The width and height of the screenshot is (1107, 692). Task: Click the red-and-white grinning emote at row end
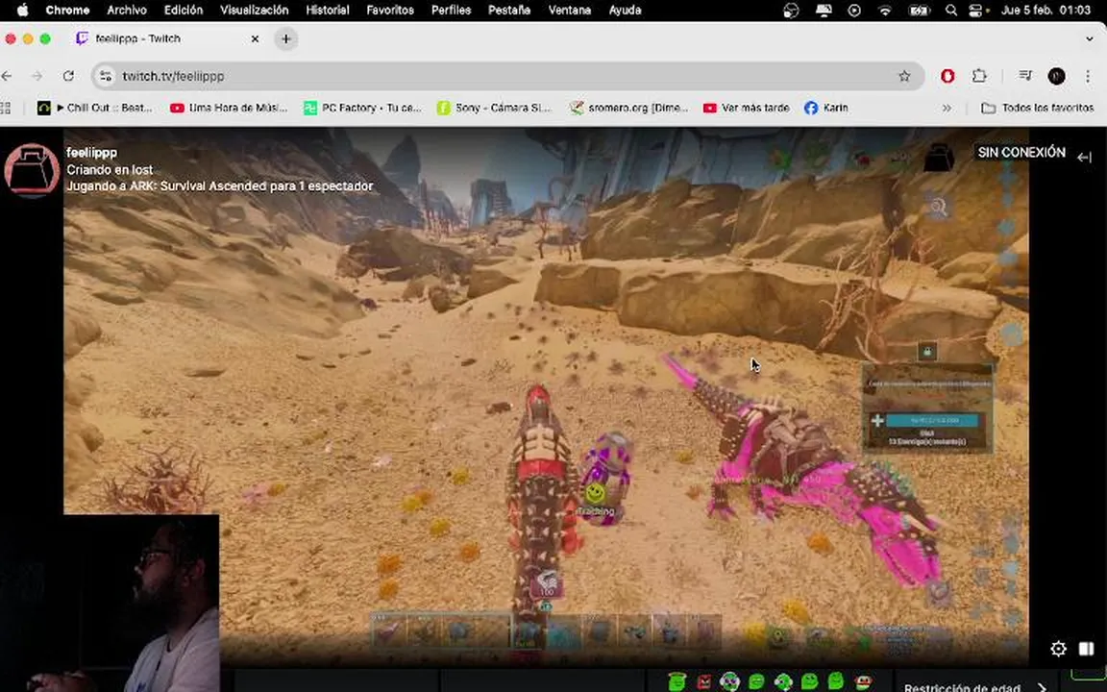coord(864,682)
